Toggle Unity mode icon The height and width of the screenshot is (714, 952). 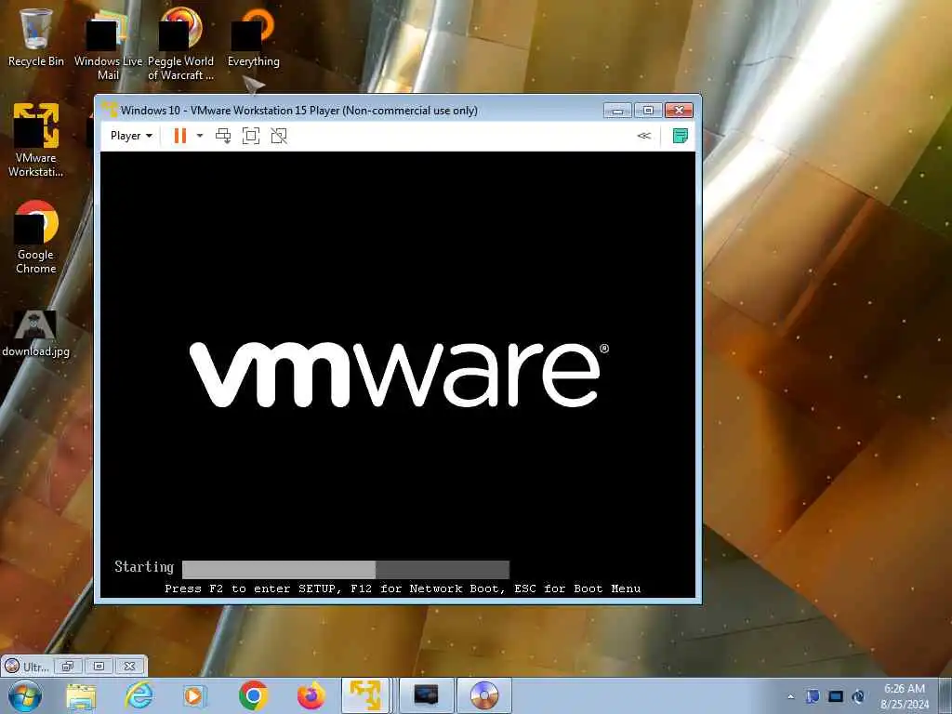click(279, 136)
